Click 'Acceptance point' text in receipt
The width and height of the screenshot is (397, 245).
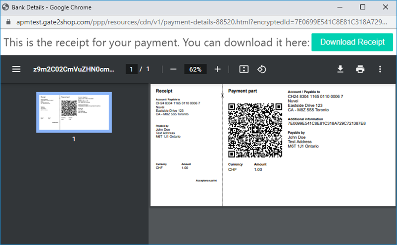pyautogui.click(x=206, y=181)
